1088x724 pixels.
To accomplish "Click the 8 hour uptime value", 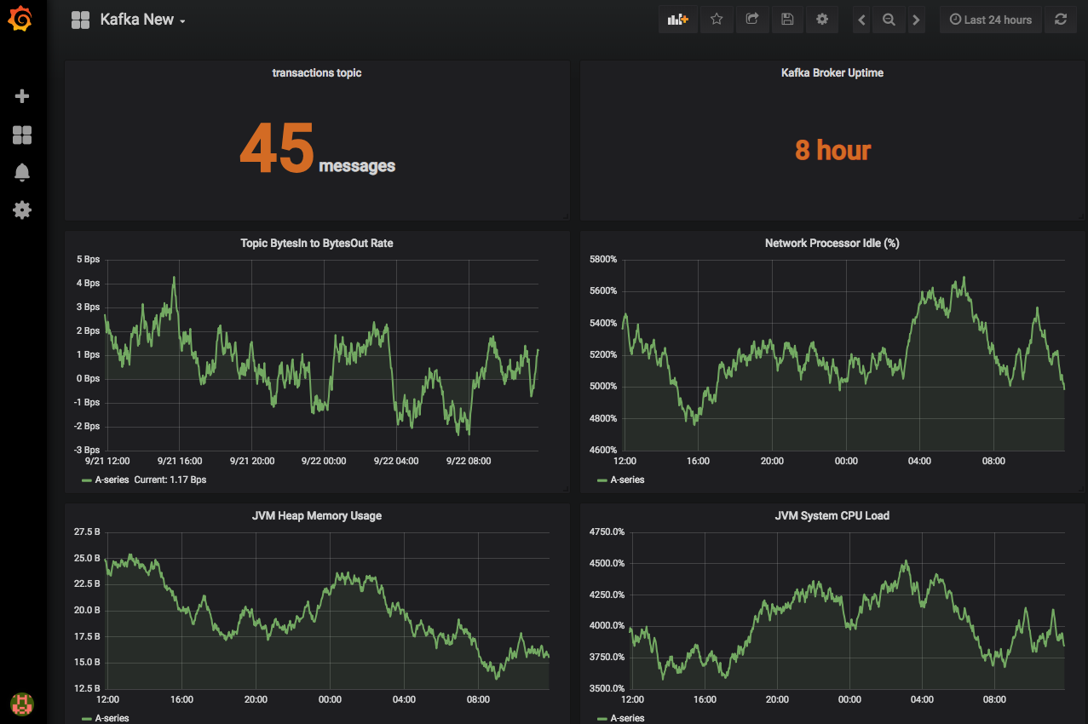I will (x=832, y=151).
